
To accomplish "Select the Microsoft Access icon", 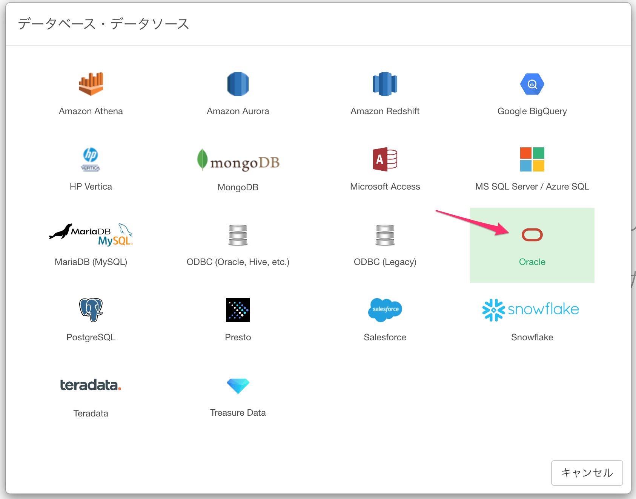I will [x=385, y=159].
